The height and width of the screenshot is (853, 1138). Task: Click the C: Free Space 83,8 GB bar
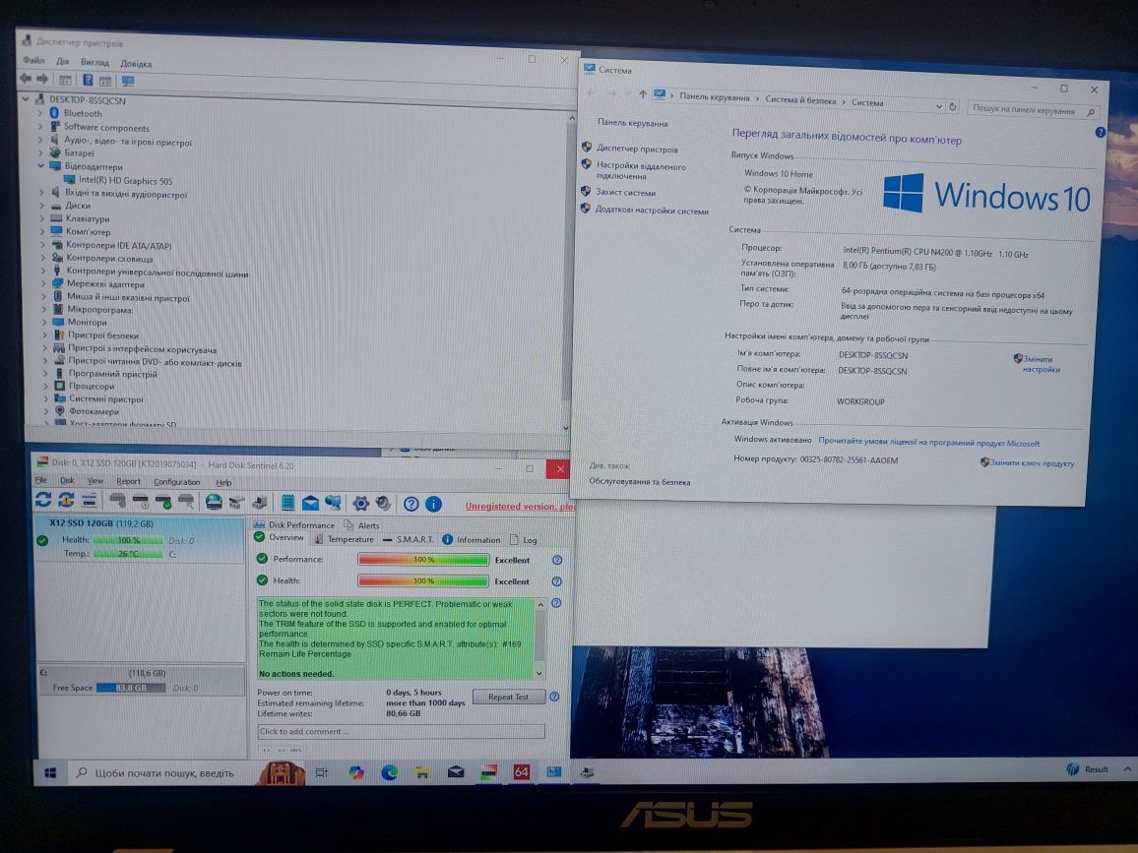click(131, 688)
